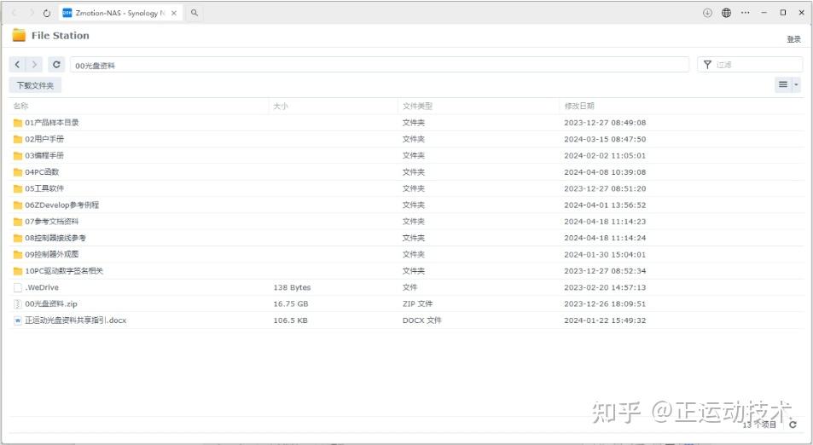Click the date 2024-03-15 08:47:50
Image resolution: width=813 pixels, height=445 pixels.
pos(605,139)
